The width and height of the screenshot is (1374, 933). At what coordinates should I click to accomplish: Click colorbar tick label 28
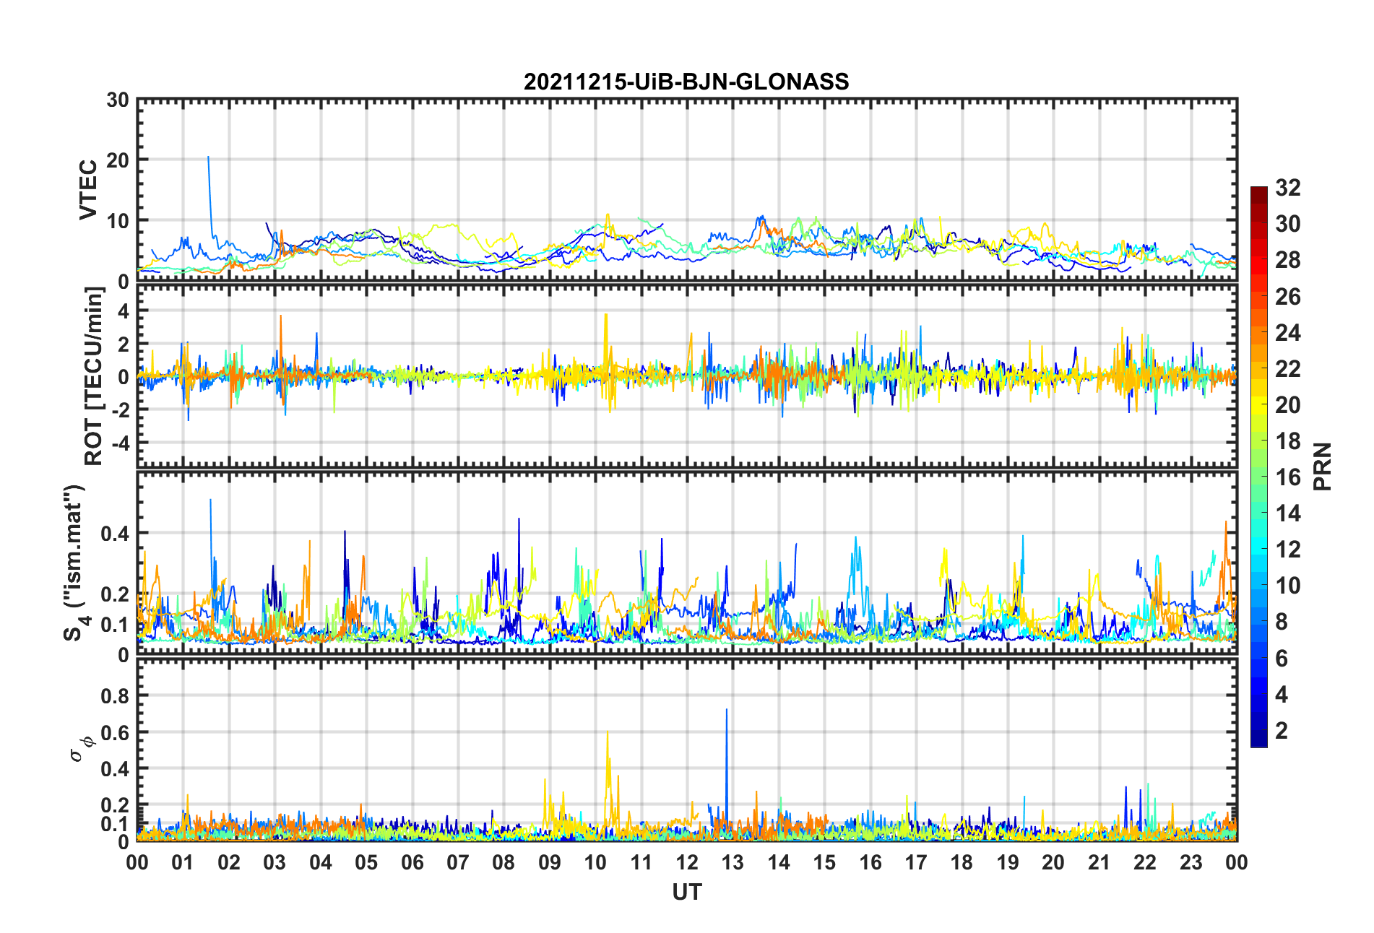pos(1287,260)
